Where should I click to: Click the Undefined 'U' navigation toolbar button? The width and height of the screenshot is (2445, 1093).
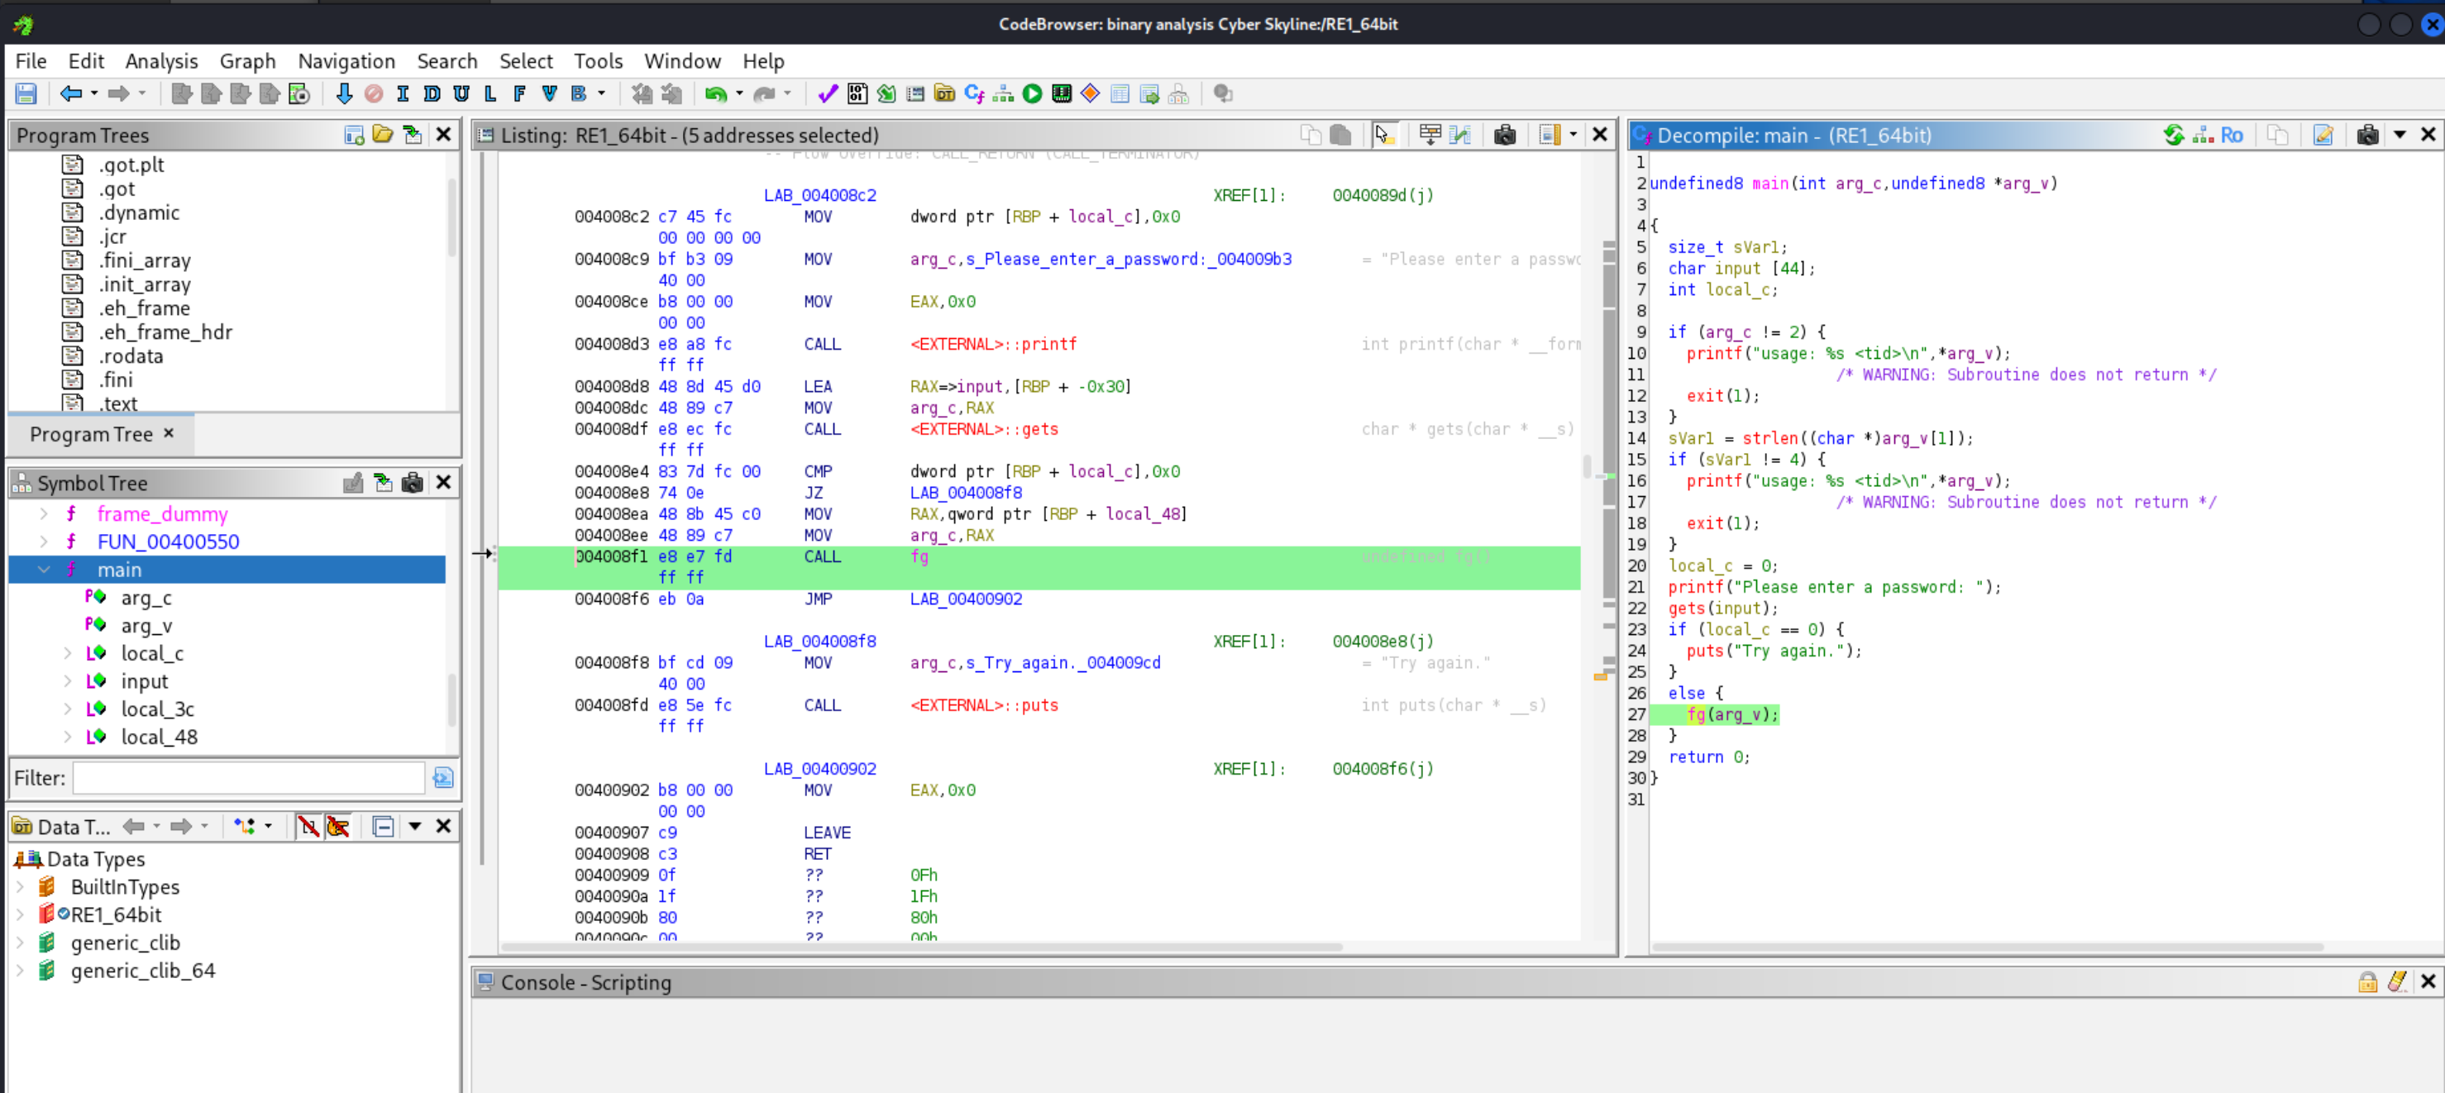point(461,93)
